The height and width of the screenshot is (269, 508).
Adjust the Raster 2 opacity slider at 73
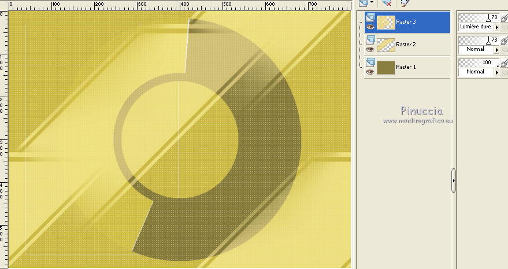pyautogui.click(x=479, y=40)
